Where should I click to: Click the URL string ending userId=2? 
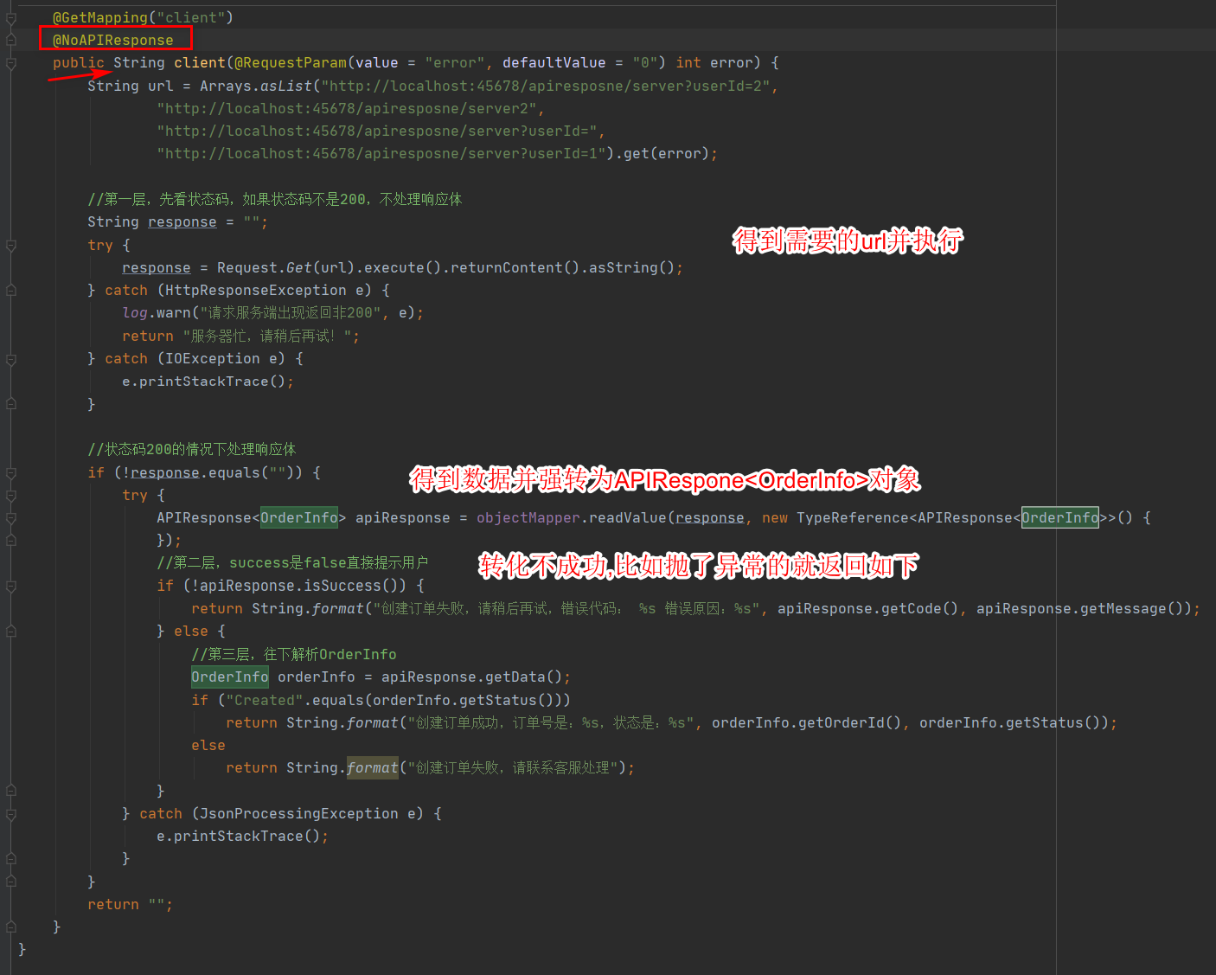click(546, 86)
